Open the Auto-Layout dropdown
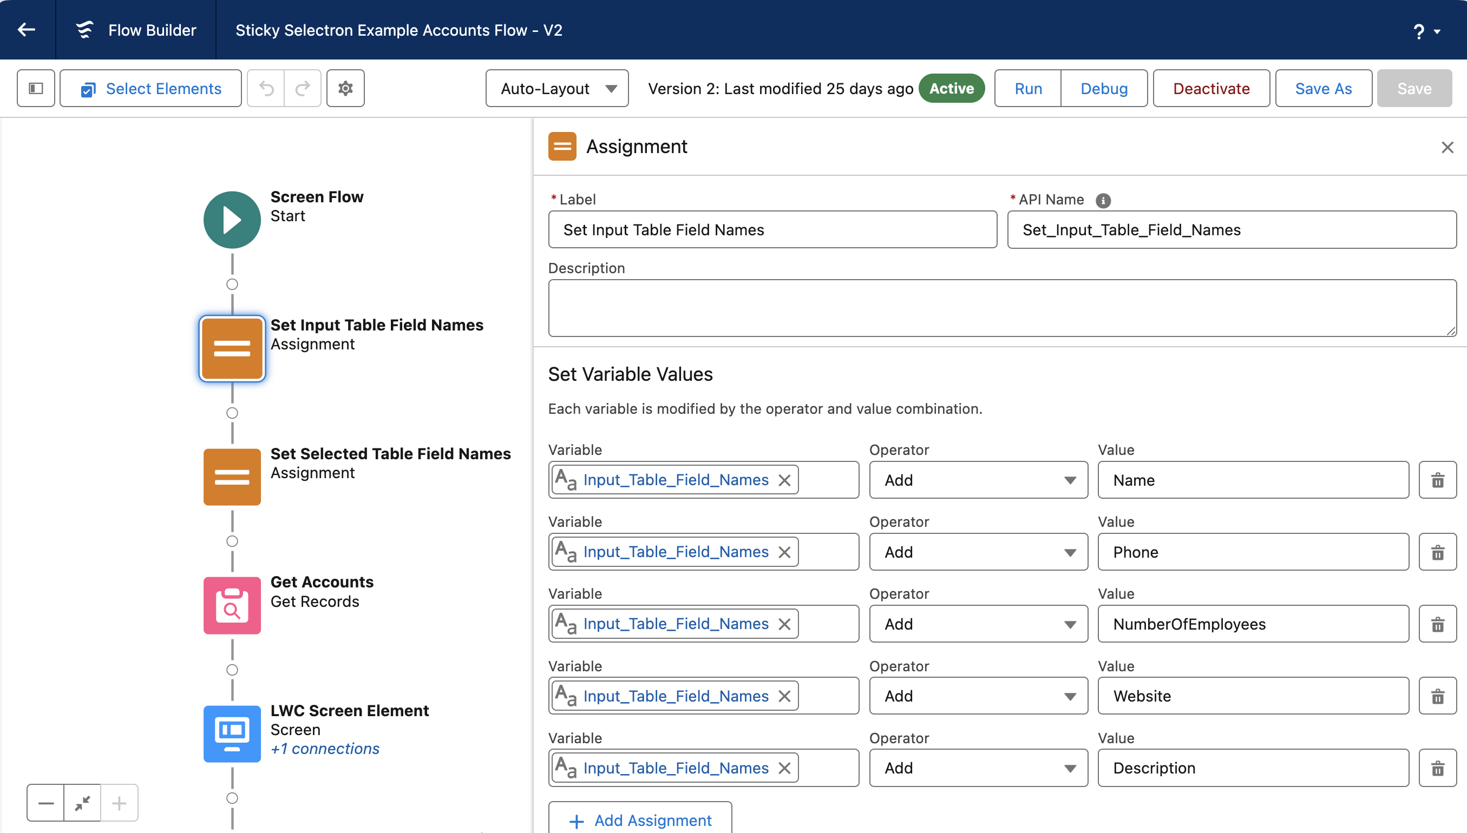 point(557,88)
